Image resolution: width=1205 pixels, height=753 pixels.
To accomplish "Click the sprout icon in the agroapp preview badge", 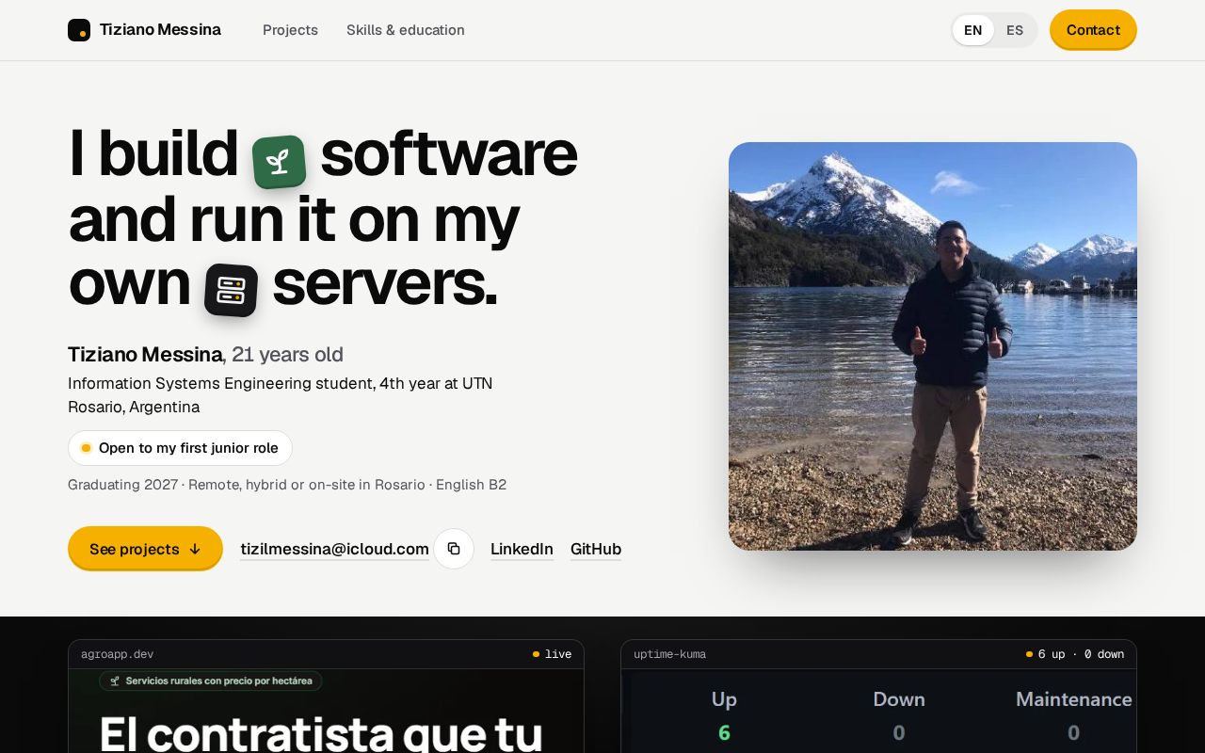I will (115, 681).
